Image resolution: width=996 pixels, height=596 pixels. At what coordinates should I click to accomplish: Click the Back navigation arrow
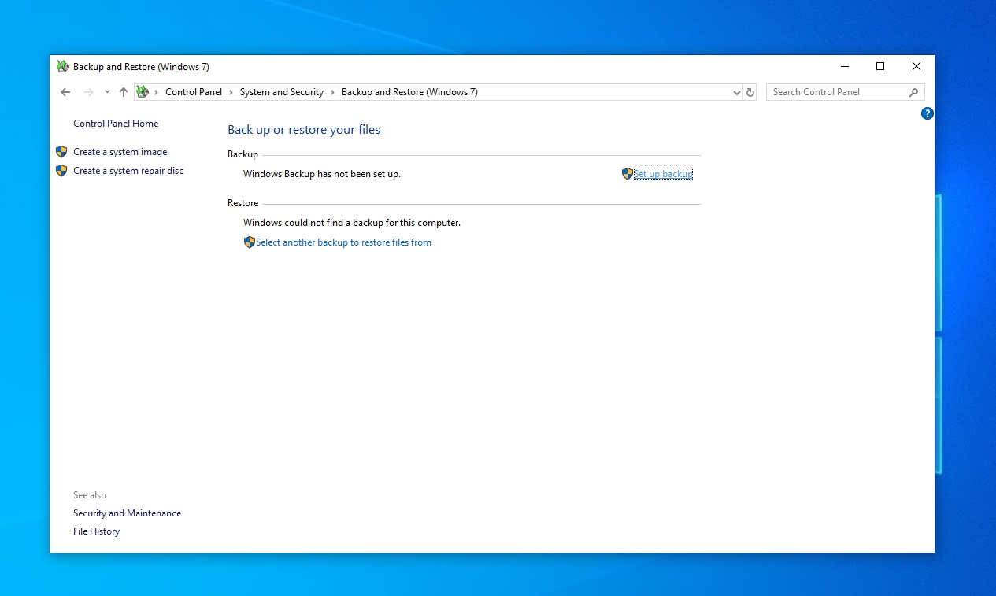[65, 92]
